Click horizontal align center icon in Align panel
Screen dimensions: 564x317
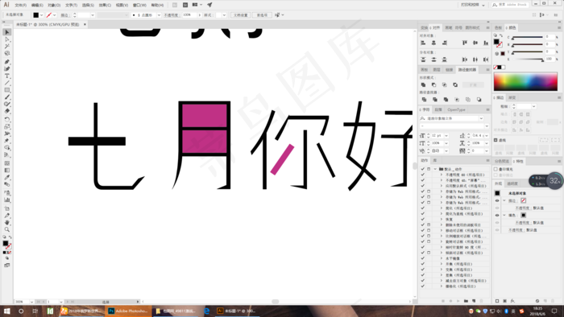(x=433, y=43)
